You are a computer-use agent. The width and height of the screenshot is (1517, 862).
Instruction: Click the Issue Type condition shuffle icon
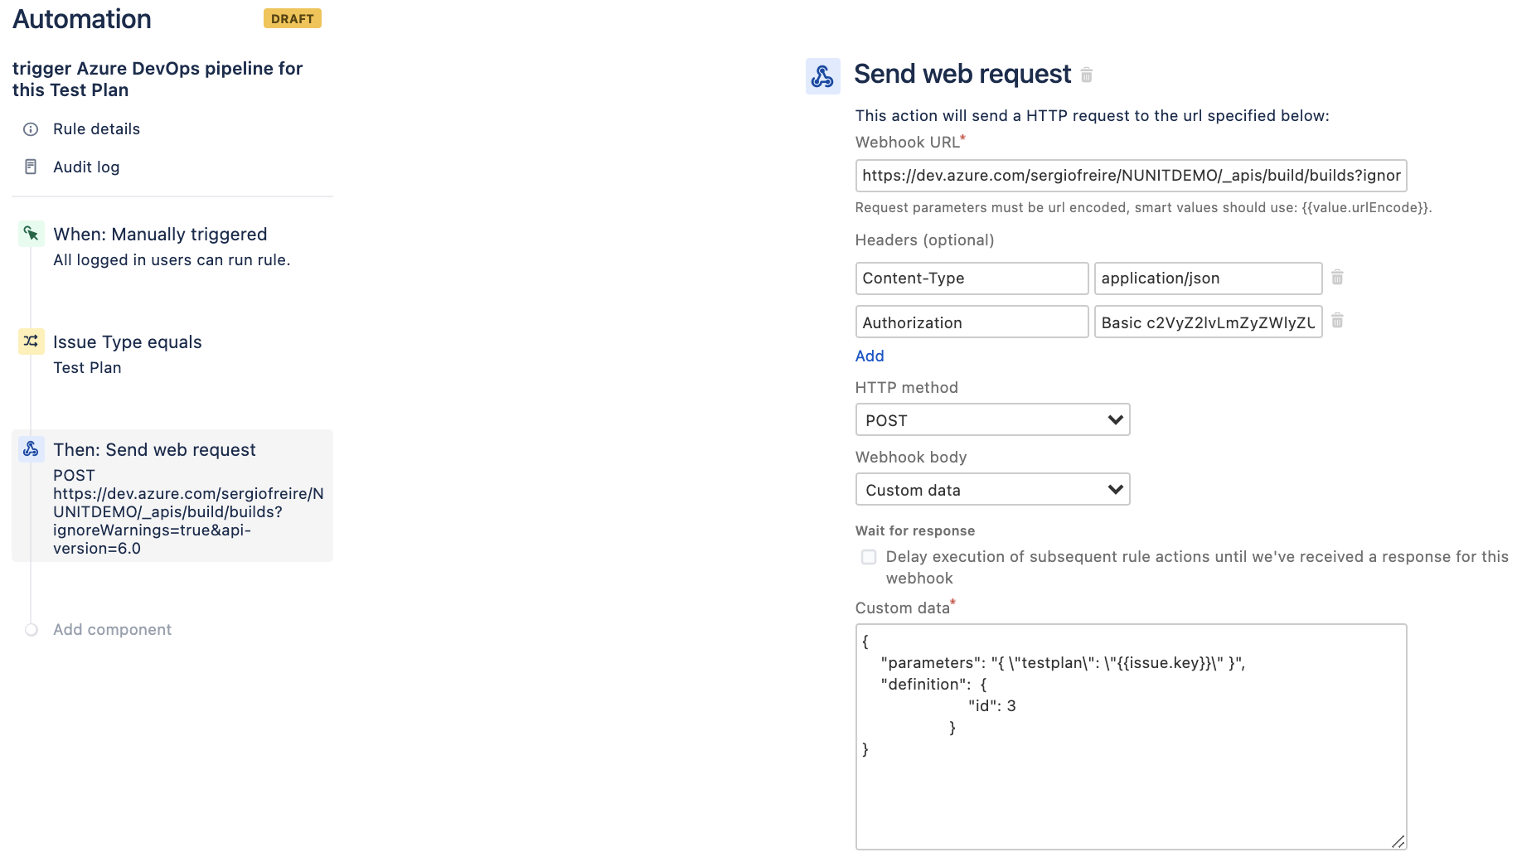[32, 341]
